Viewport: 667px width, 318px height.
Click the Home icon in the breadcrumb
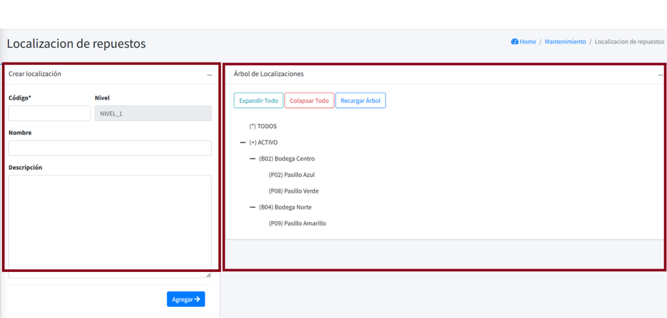click(515, 42)
